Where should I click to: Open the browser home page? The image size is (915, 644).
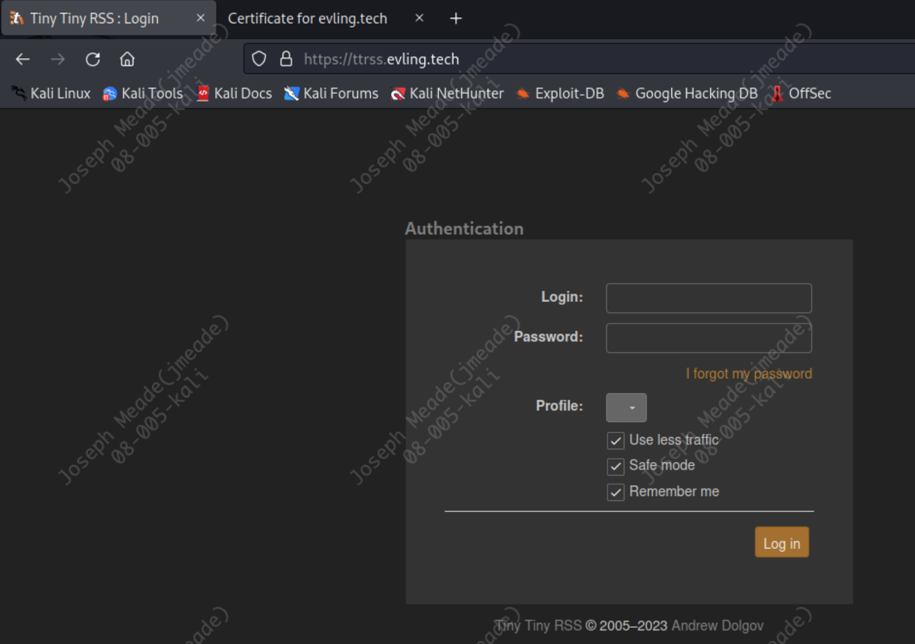tap(127, 59)
